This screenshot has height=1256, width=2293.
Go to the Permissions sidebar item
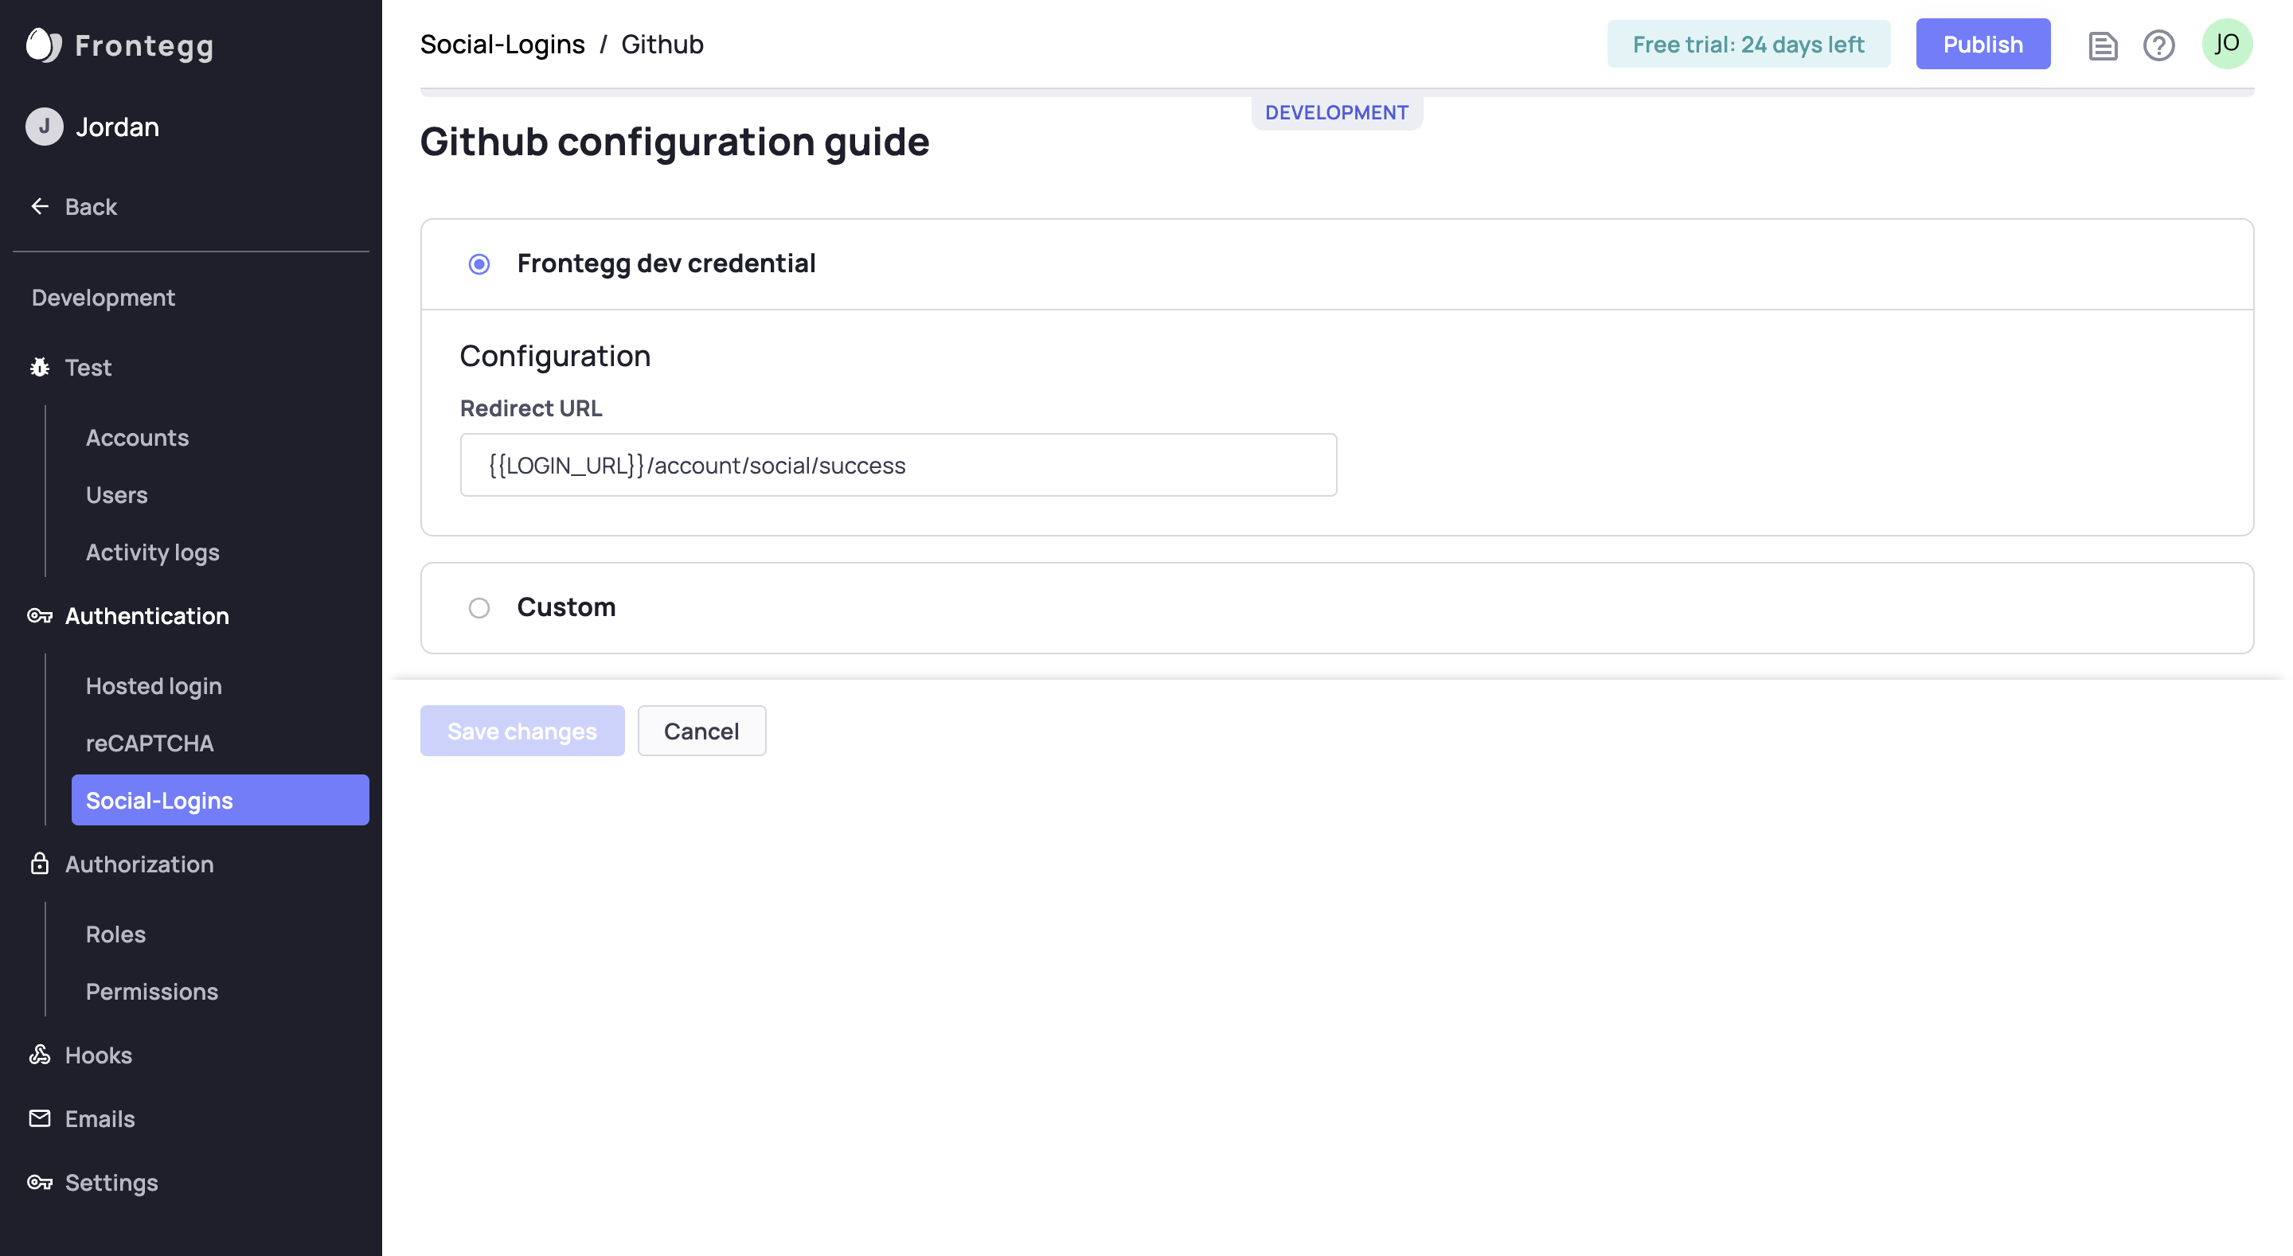coord(152,992)
